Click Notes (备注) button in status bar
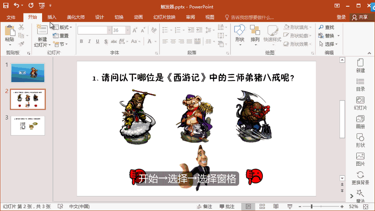 tap(205, 206)
